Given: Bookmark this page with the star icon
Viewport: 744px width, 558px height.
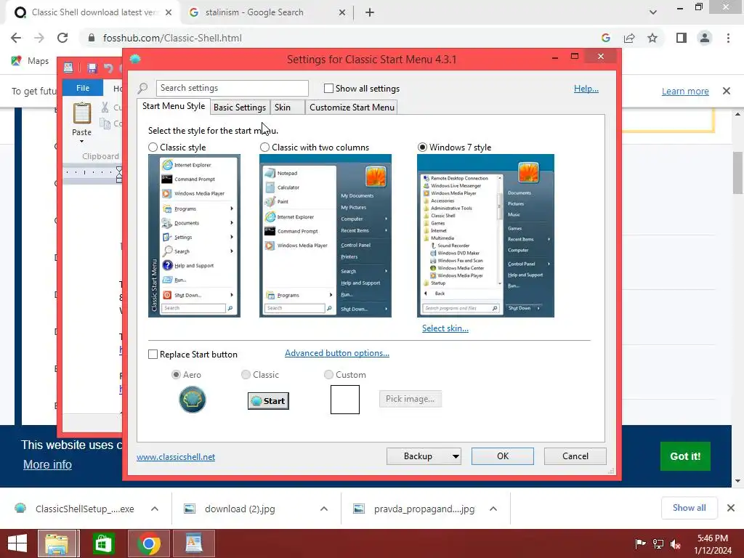Looking at the screenshot, I should [652, 38].
